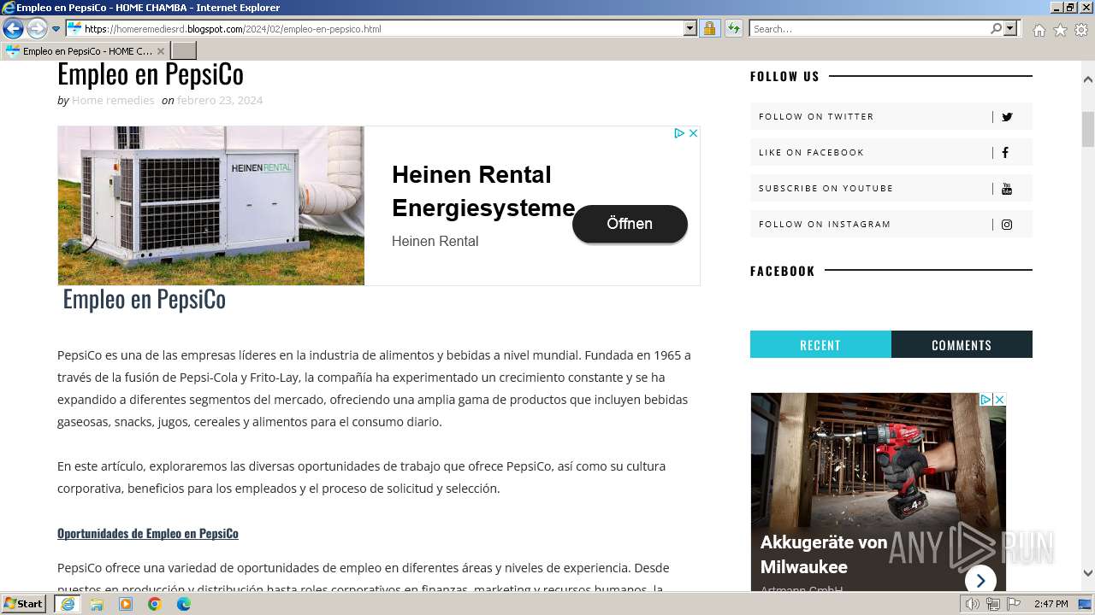Open the Home icon in toolbar

point(1039,30)
